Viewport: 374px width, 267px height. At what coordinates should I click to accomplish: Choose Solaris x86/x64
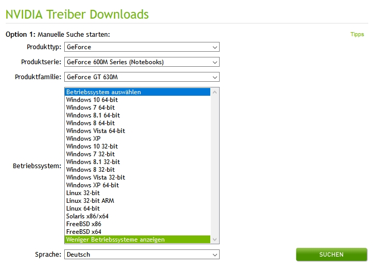pyautogui.click(x=137, y=216)
